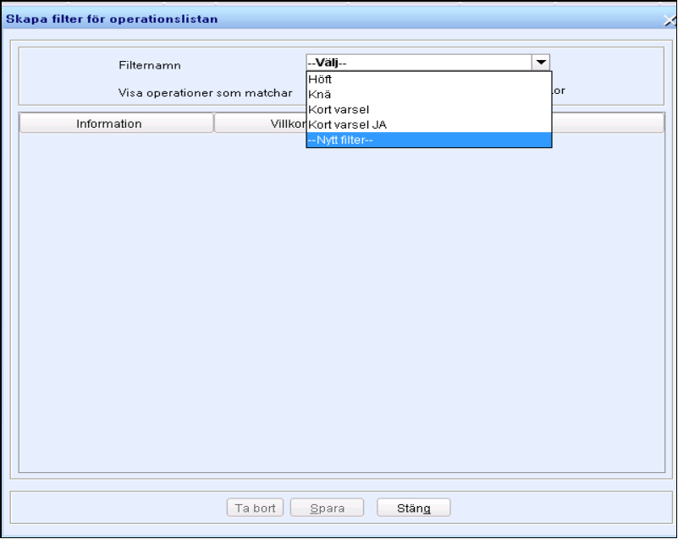Close the Skapa filter dialog window
The height and width of the screenshot is (539, 678).
tap(670, 20)
